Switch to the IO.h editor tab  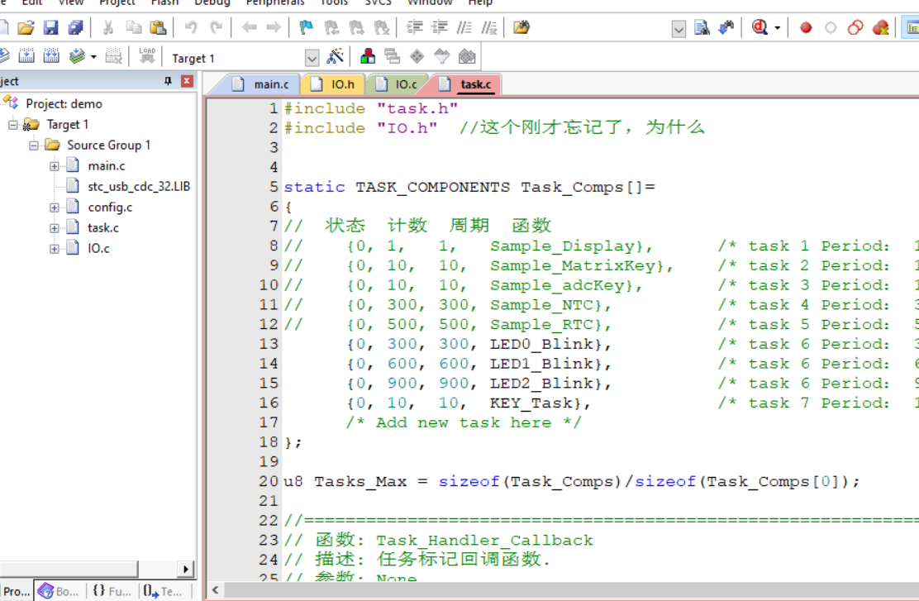[333, 84]
